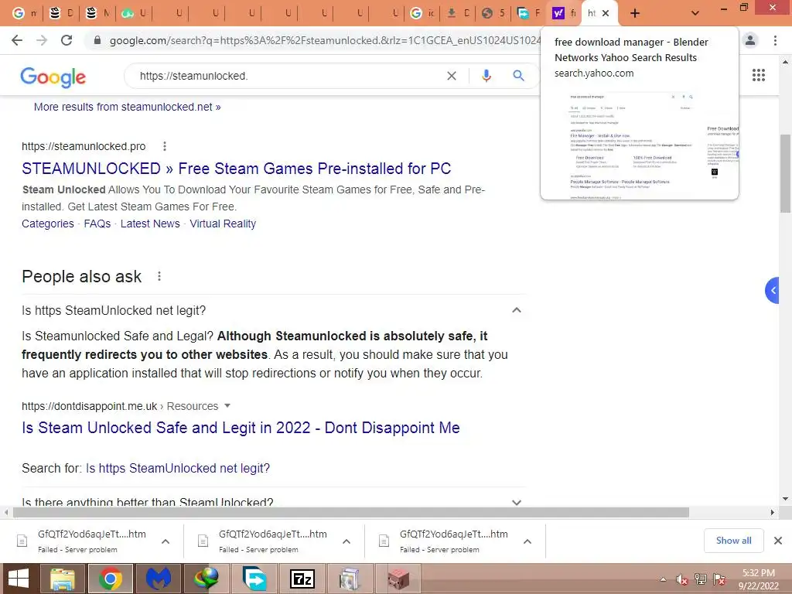Click the forward navigation arrow
The width and height of the screenshot is (792, 594).
pyautogui.click(x=42, y=40)
